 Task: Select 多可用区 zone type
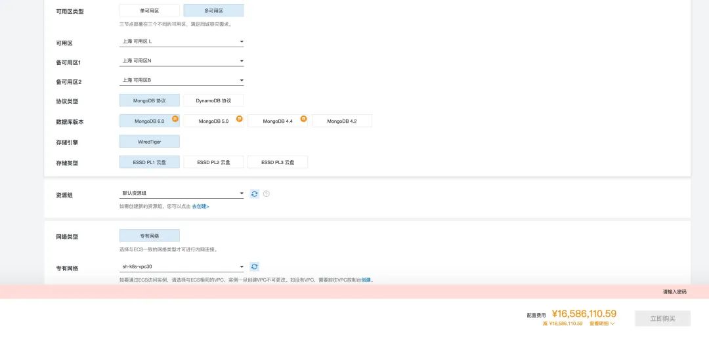coord(213,11)
